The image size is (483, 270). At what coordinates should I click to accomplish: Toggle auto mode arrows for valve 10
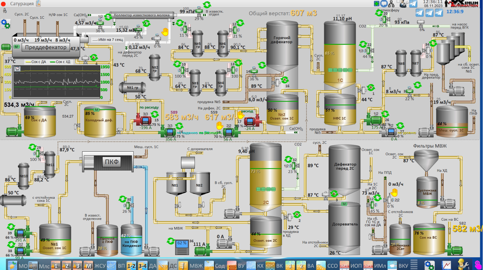pos(177,64)
